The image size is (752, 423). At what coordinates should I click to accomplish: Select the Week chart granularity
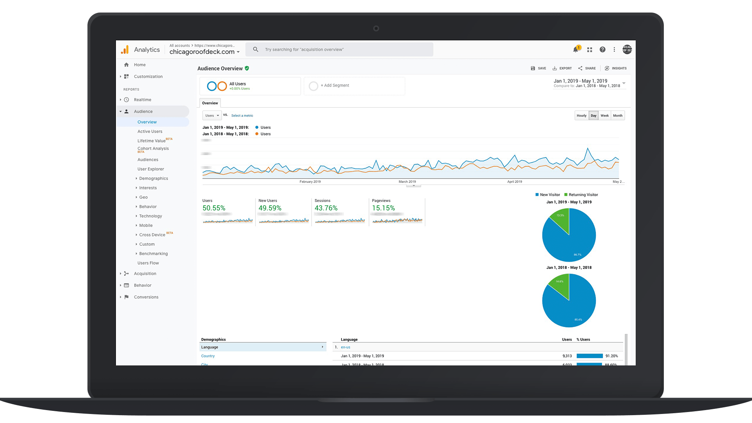pyautogui.click(x=604, y=116)
